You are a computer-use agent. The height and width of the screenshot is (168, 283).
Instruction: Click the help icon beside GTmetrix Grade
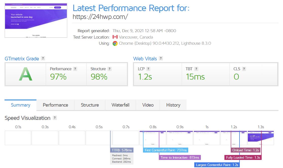(43, 59)
